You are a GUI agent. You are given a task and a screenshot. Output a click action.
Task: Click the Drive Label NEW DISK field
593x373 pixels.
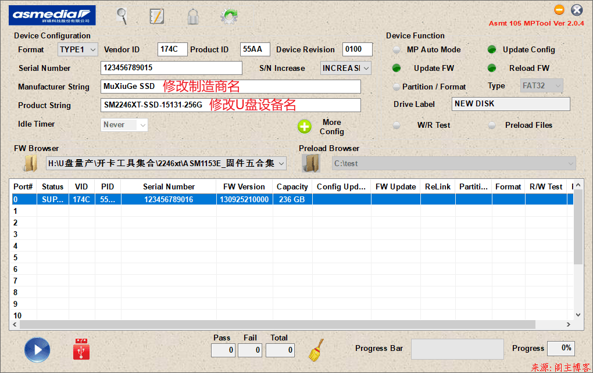click(511, 104)
